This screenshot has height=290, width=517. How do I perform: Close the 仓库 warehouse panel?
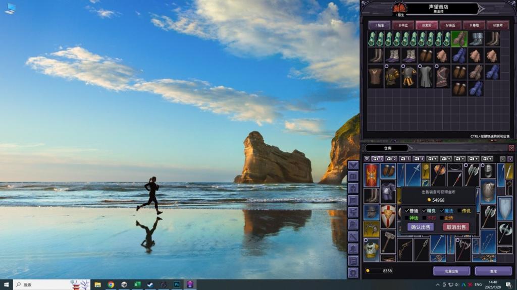click(x=511, y=148)
